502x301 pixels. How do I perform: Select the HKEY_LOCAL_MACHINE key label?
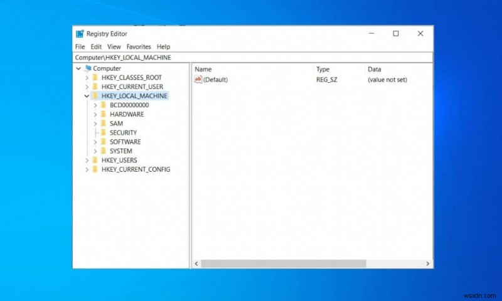coord(134,96)
